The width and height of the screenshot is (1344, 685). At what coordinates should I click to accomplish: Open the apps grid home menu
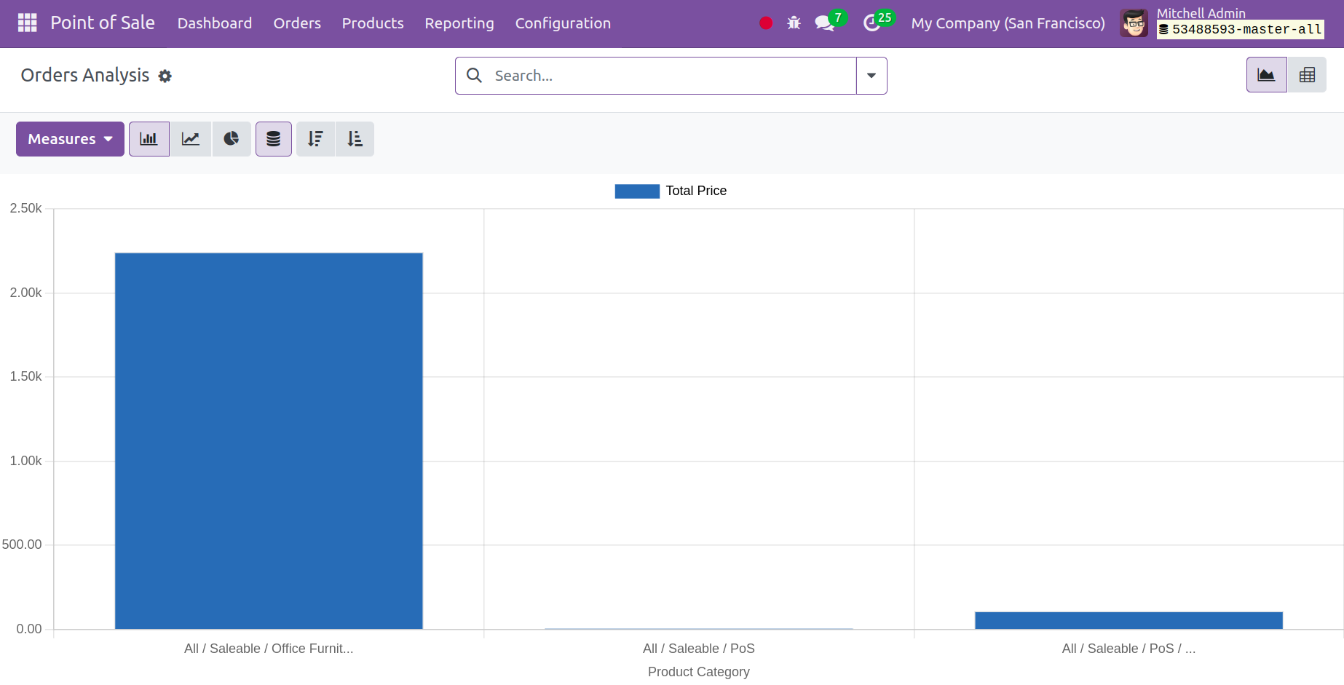coord(27,23)
